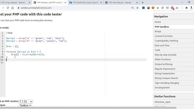
Task: Open Custom functions link
Action: (164, 36)
